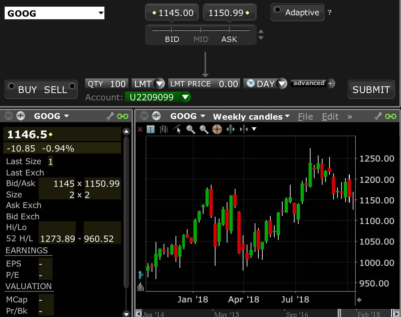The width and height of the screenshot is (401, 317).
Task: Open the File menu on the chart
Action: (305, 117)
